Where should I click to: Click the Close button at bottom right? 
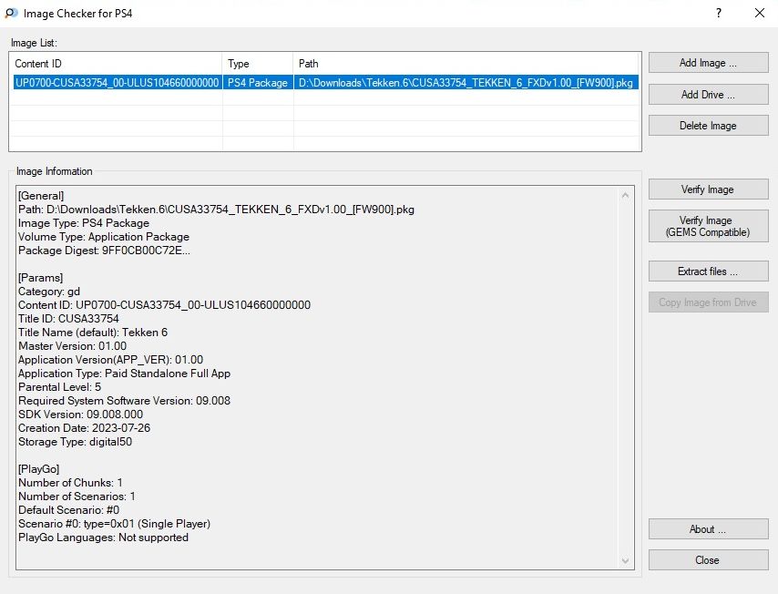(708, 559)
